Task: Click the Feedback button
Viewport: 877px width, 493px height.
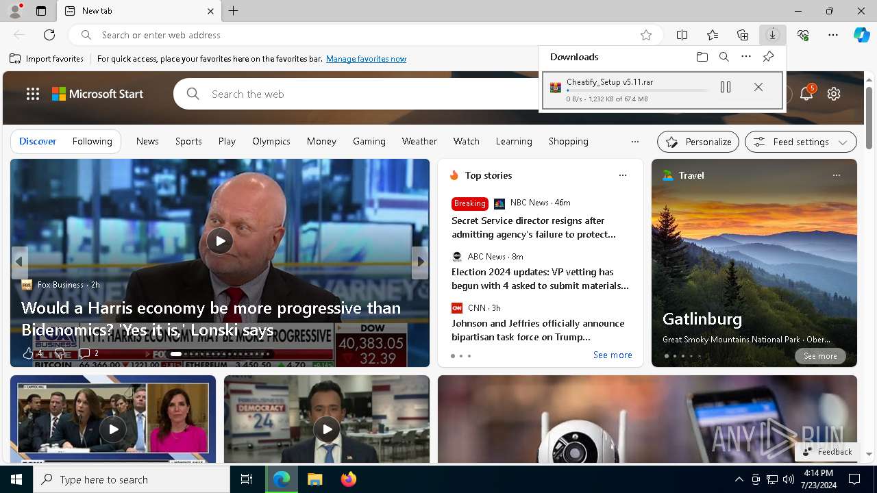Action: tap(828, 452)
